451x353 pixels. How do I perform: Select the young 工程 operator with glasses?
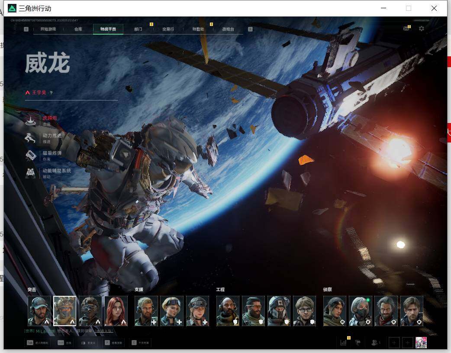[305, 311]
